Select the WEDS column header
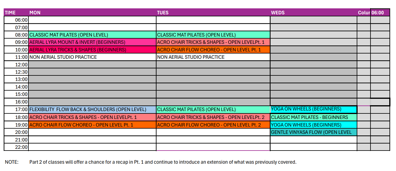Viewport: 396px width, 171px height. (x=314, y=13)
